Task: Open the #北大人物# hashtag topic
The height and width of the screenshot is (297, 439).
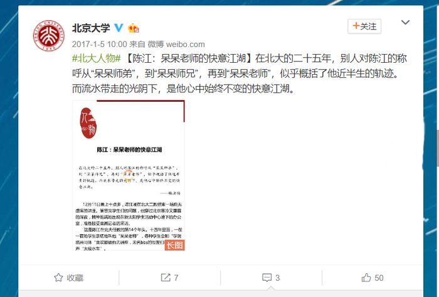Action: [97, 58]
